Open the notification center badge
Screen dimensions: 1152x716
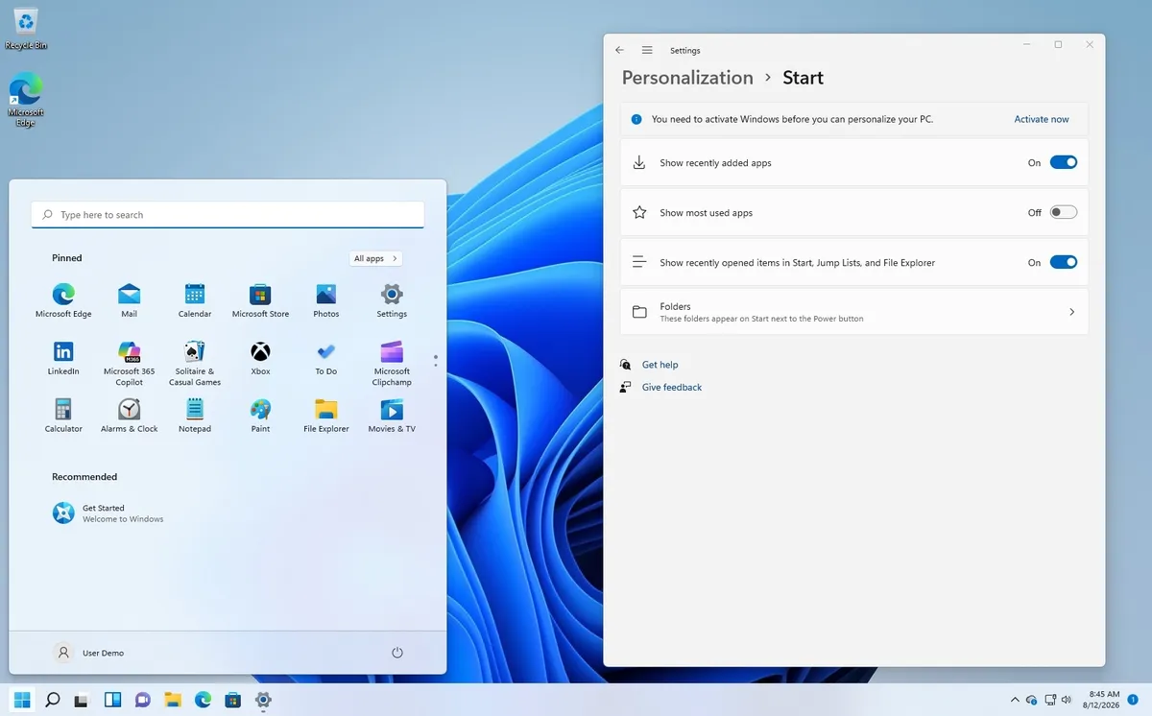(1134, 700)
